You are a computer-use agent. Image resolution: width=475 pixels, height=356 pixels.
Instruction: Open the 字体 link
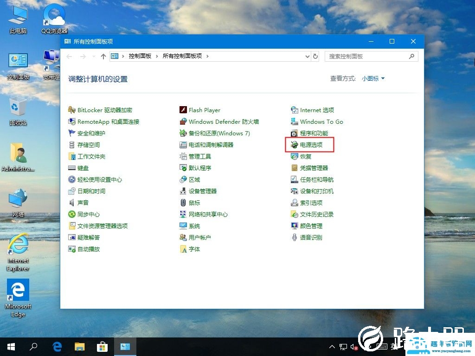coord(194,249)
